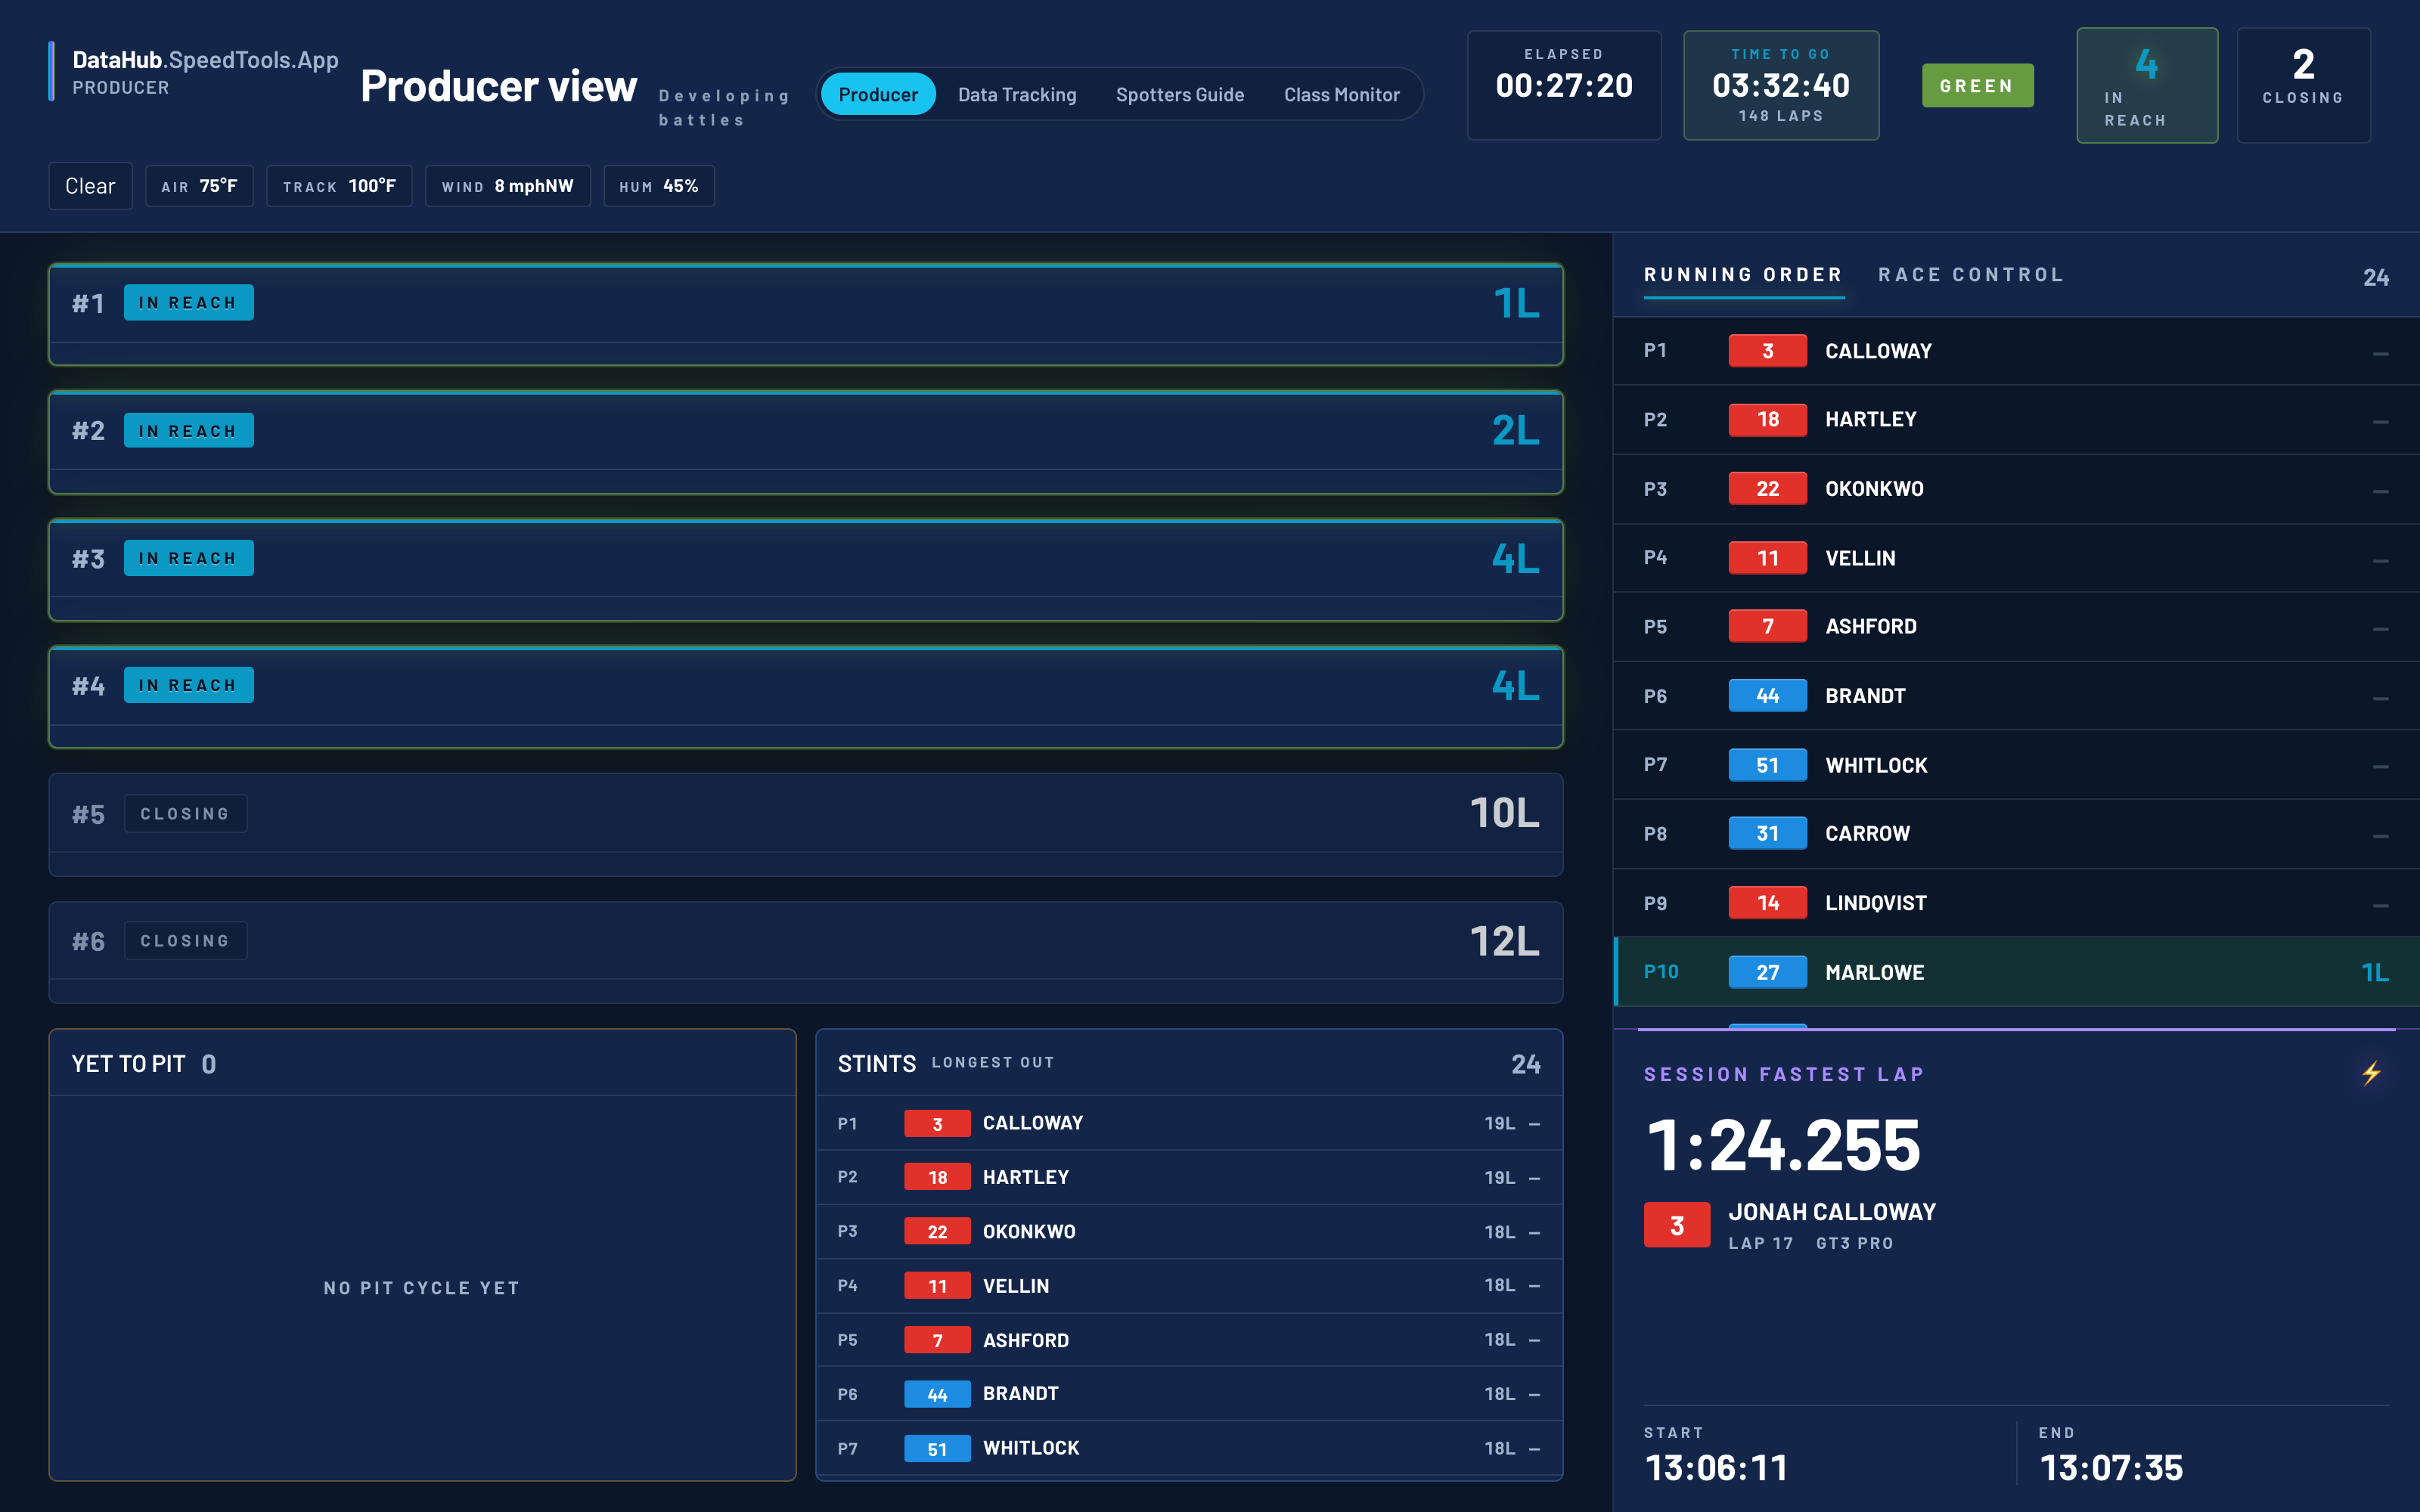The image size is (2420, 1512).
Task: Open the Class Monitor tab
Action: click(1341, 94)
